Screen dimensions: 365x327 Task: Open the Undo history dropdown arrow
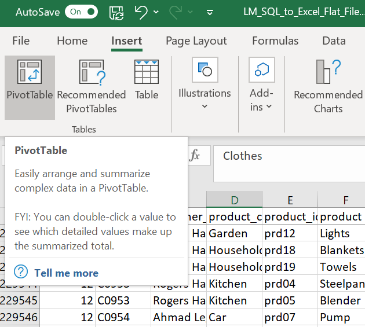coord(157,12)
